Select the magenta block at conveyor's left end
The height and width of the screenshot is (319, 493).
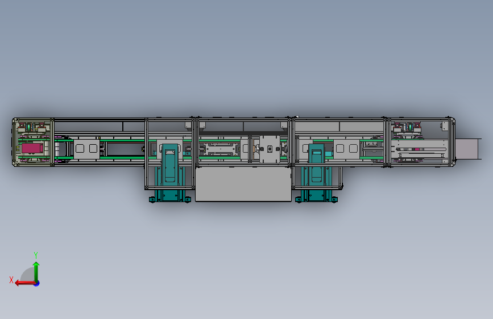click(32, 148)
